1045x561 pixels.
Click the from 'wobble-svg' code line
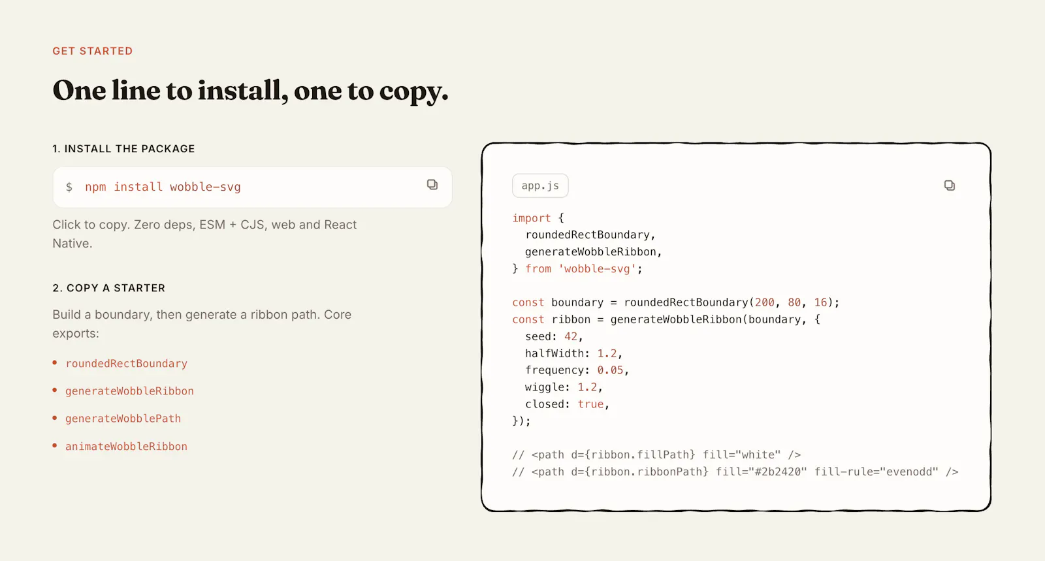tap(577, 269)
